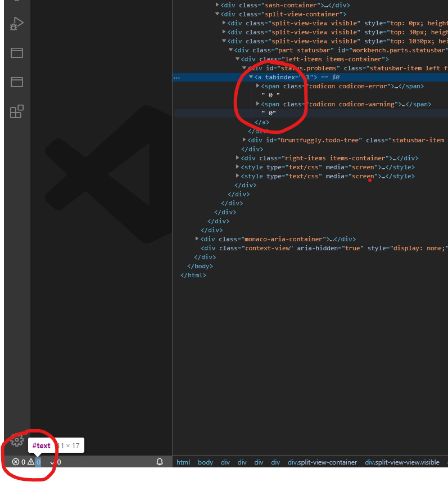Click the highlighted warnings count 0 in status bar
This screenshot has height=482, width=448.
pos(38,462)
